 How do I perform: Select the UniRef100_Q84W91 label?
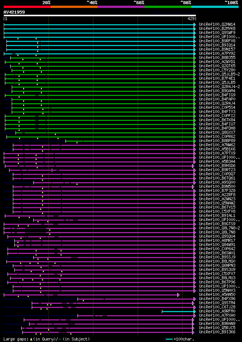point(217,245)
